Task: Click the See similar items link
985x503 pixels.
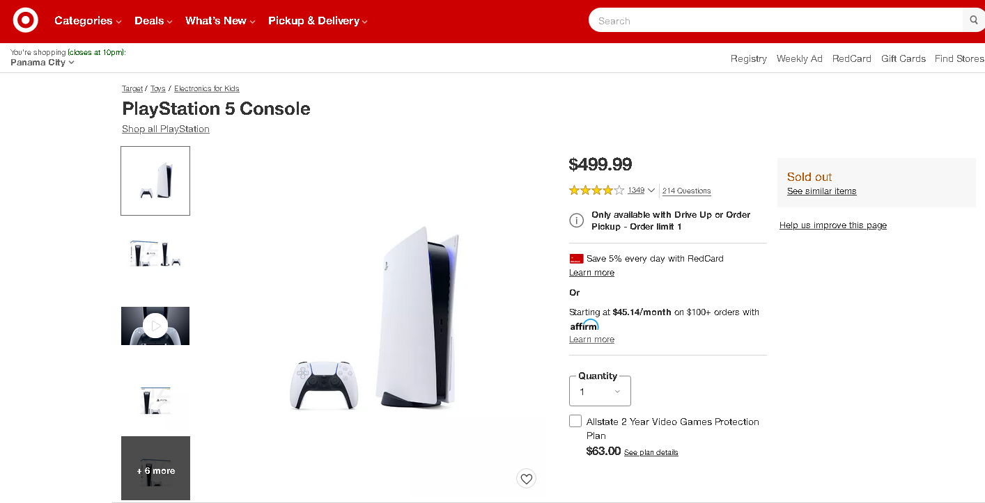Action: pos(821,191)
